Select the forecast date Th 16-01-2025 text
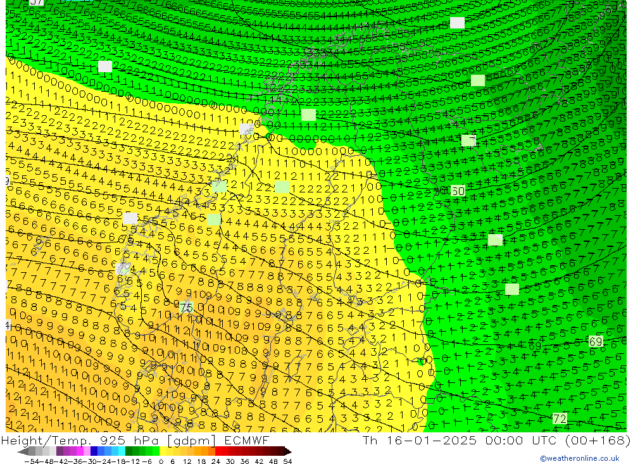 pyautogui.click(x=420, y=440)
